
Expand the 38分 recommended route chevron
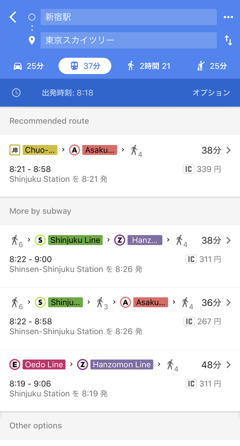pos(228,150)
